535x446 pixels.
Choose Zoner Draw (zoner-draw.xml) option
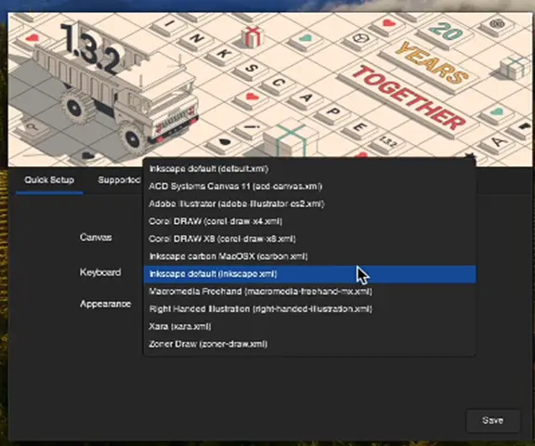[309, 344]
